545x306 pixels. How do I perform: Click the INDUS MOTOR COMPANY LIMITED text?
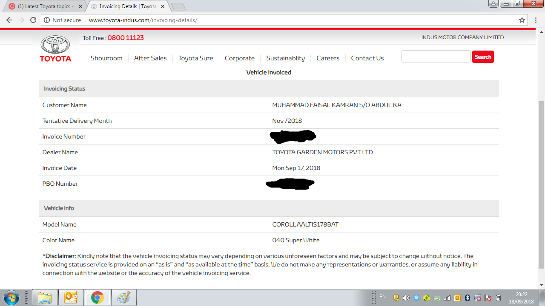(462, 37)
